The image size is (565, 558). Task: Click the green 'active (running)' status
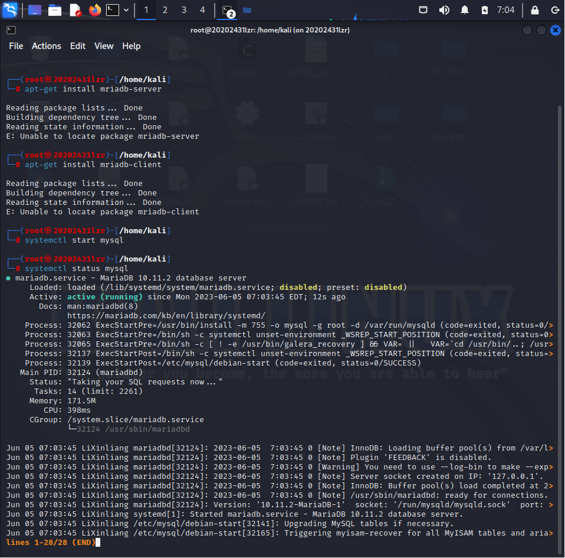point(104,297)
